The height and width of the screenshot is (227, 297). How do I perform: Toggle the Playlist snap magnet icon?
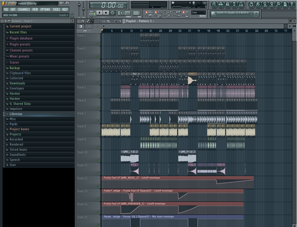point(83,21)
